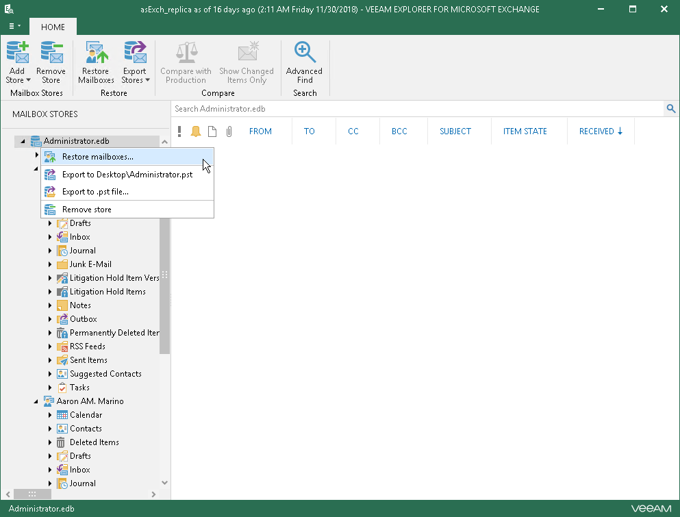The image size is (680, 517).
Task: Click the Restore Mailboxes ribbon icon
Action: point(96,52)
